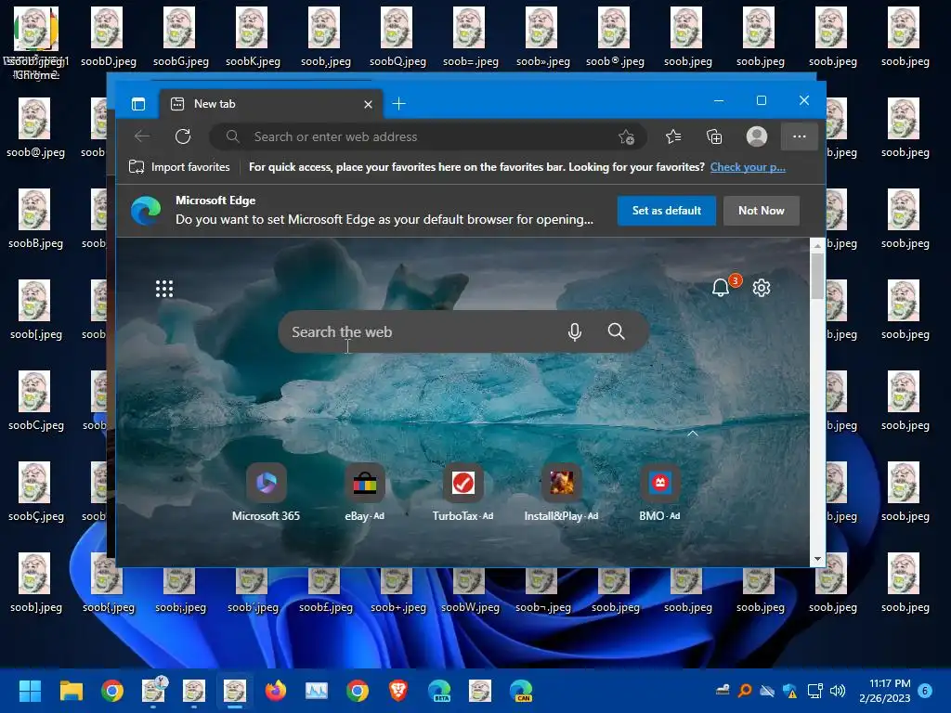Open File Explorer from taskbar
The image size is (951, 713).
coord(71,691)
